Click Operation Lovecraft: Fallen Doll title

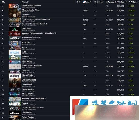click(34, 24)
